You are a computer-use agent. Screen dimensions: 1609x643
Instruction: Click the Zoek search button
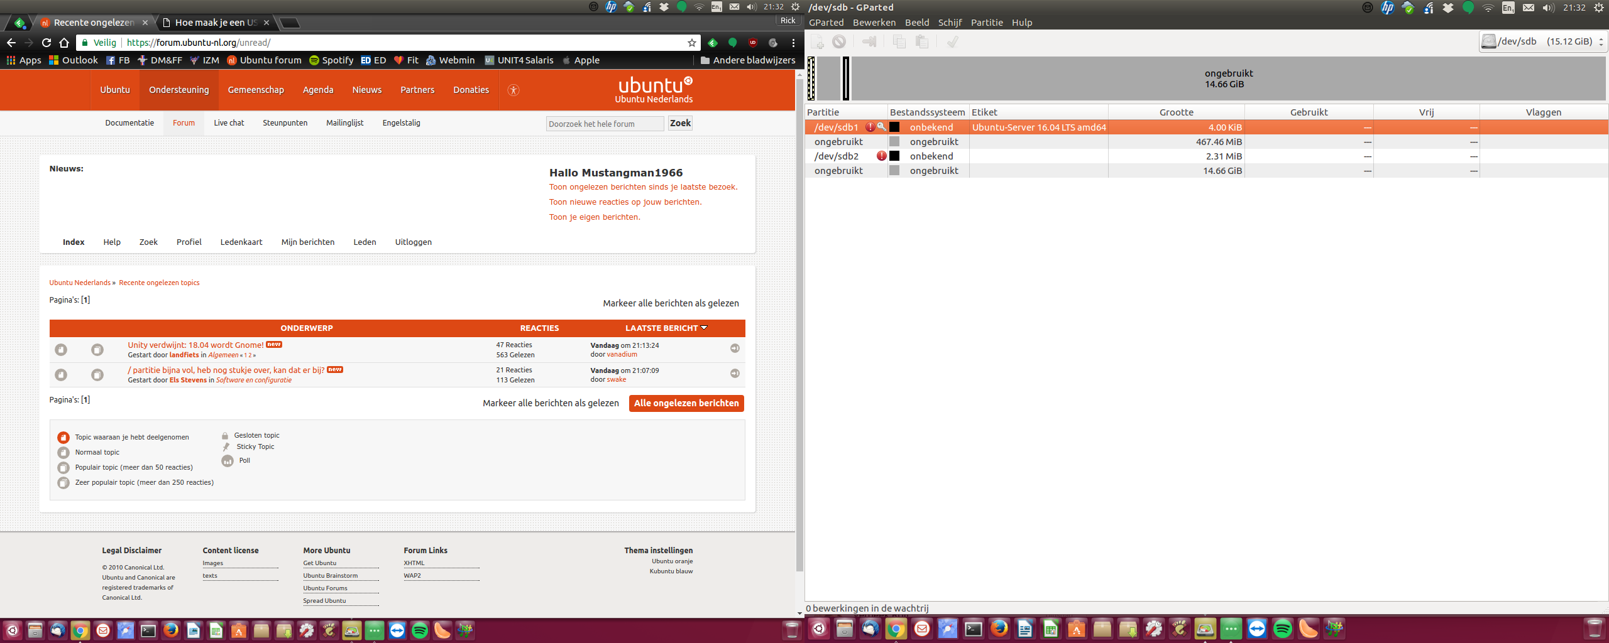pyautogui.click(x=680, y=123)
